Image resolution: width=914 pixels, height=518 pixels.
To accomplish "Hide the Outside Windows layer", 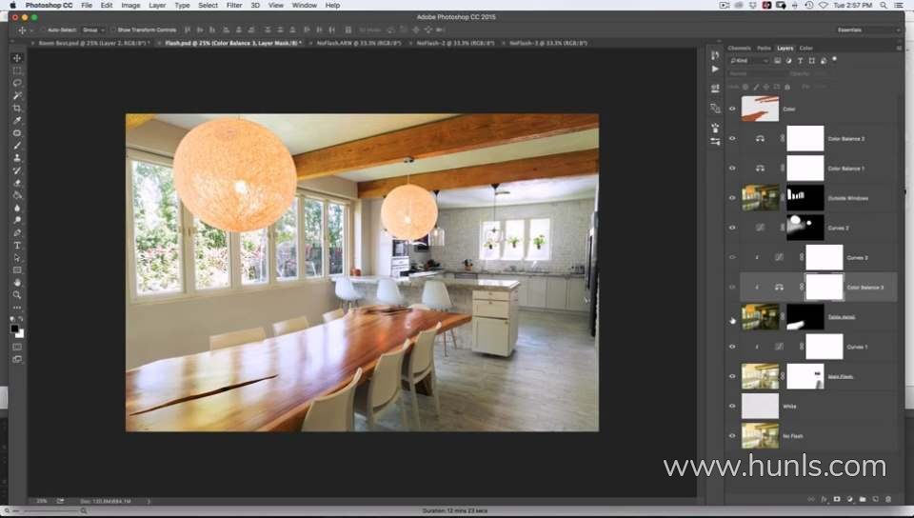I will (x=732, y=198).
